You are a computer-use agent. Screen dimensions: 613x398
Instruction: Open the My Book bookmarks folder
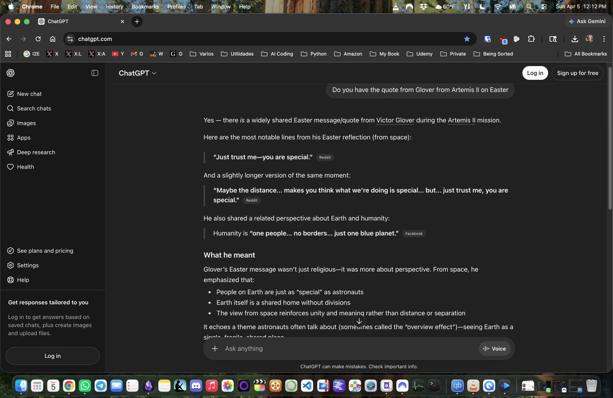[384, 54]
